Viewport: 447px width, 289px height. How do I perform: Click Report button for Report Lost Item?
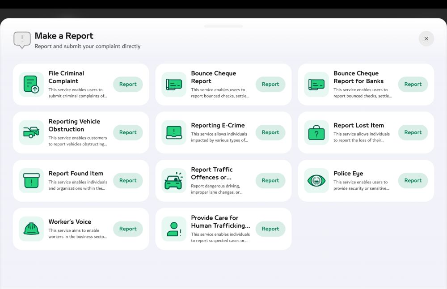(413, 132)
